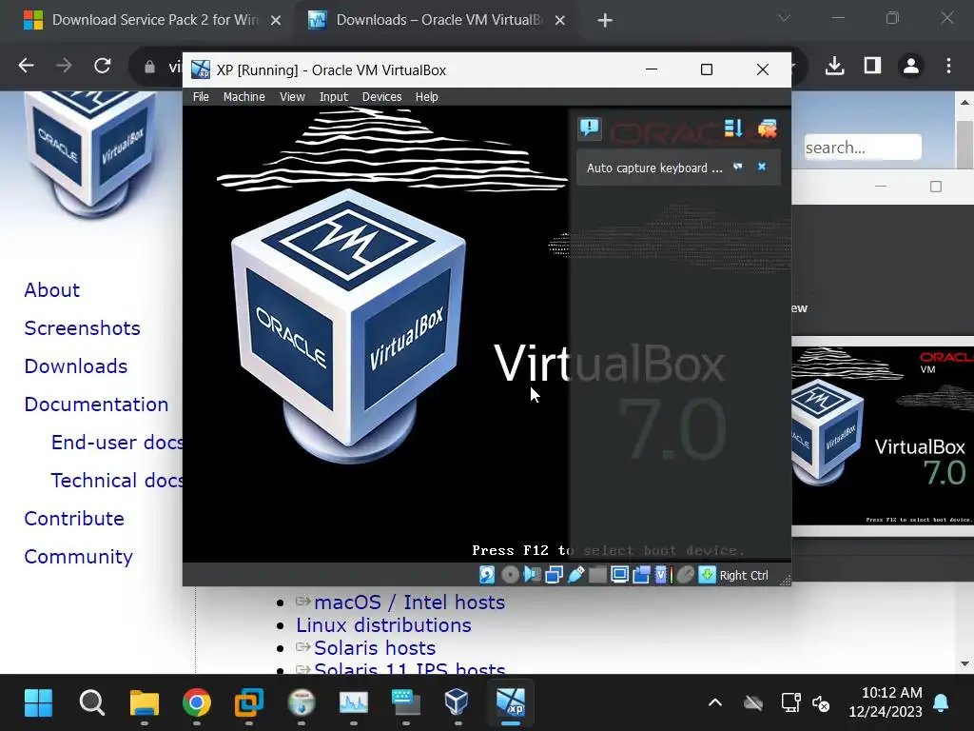Toggle the browser side panel icon
974x731 pixels.
[873, 66]
